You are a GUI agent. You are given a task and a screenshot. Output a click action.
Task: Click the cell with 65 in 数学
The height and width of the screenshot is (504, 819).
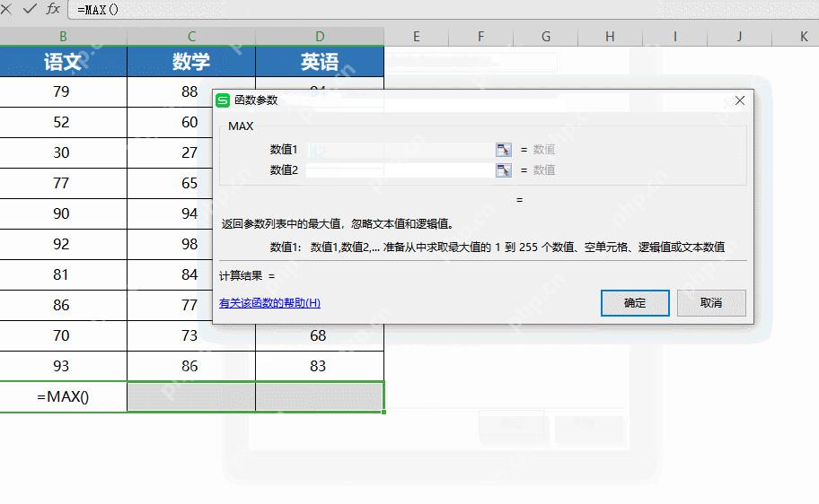[x=170, y=184]
